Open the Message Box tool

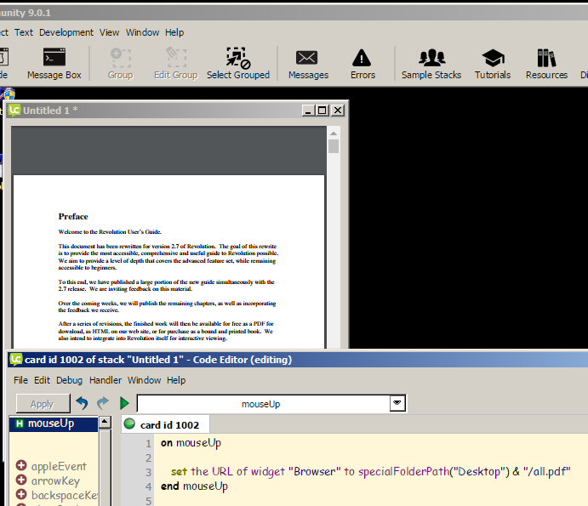pos(54,64)
